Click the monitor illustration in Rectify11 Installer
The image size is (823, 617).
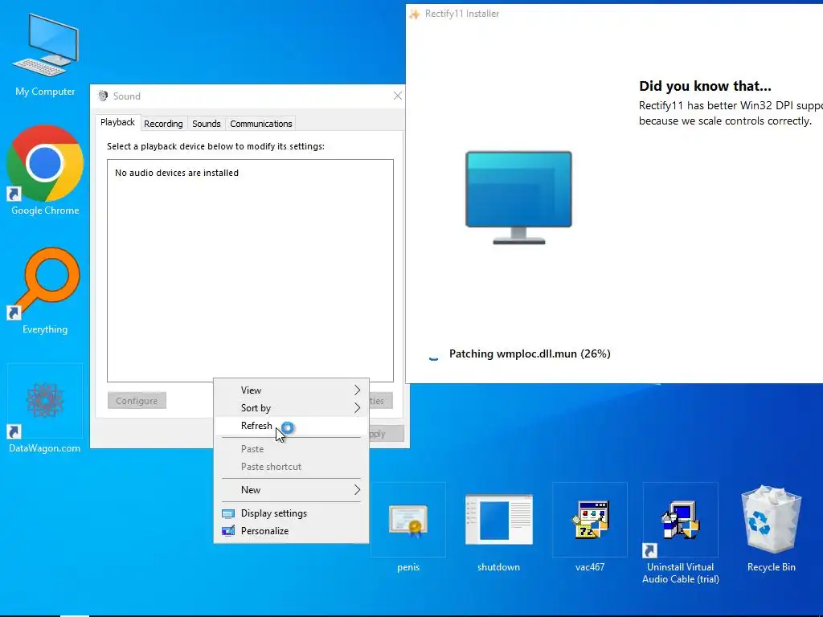coord(518,198)
